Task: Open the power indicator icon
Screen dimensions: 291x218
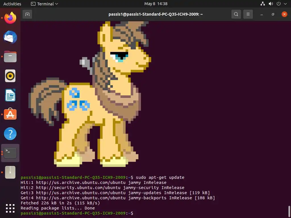Action: [278, 4]
